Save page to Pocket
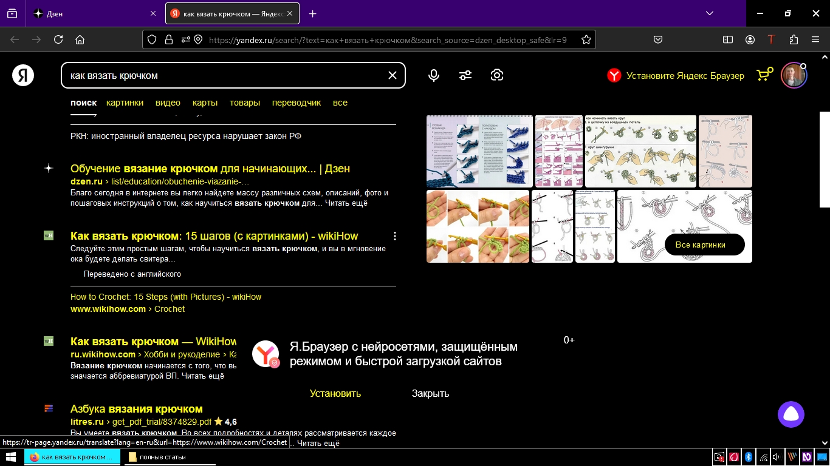Image resolution: width=830 pixels, height=466 pixels. click(658, 39)
